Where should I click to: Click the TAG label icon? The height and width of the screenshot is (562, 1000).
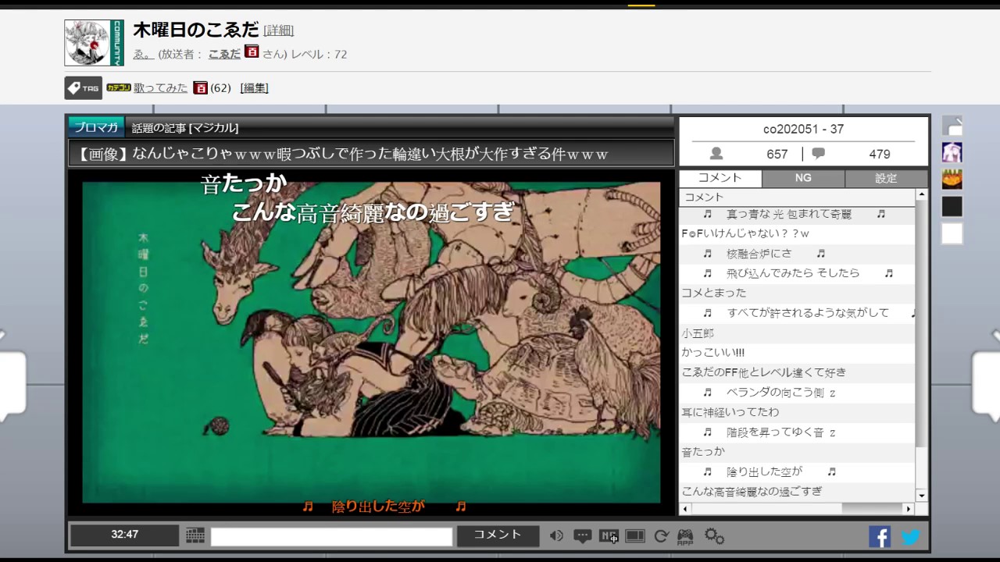tap(83, 88)
